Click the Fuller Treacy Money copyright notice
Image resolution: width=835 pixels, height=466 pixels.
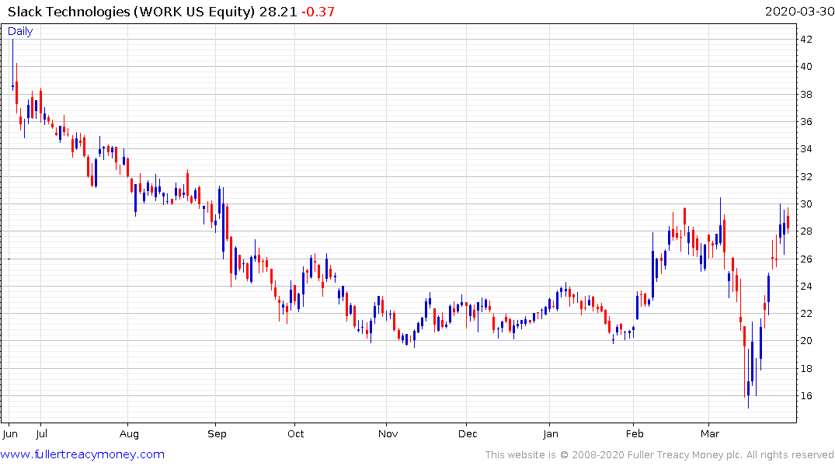pyautogui.click(x=659, y=455)
